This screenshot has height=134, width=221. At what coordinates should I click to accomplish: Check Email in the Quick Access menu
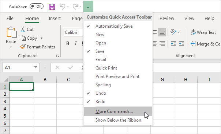pos(118,60)
